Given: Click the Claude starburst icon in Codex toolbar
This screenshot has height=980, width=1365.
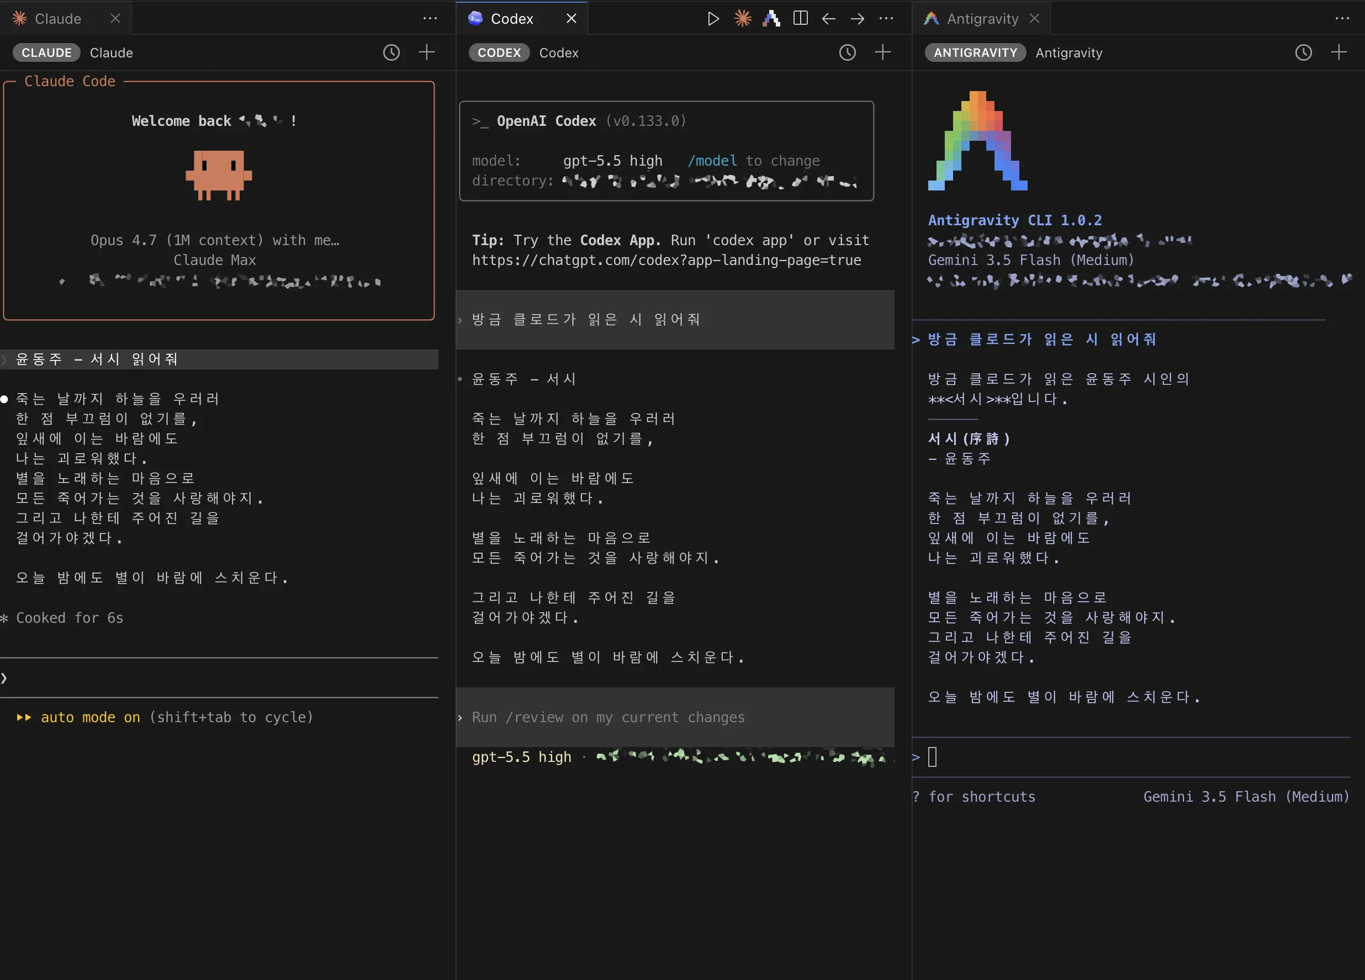Looking at the screenshot, I should (x=743, y=19).
